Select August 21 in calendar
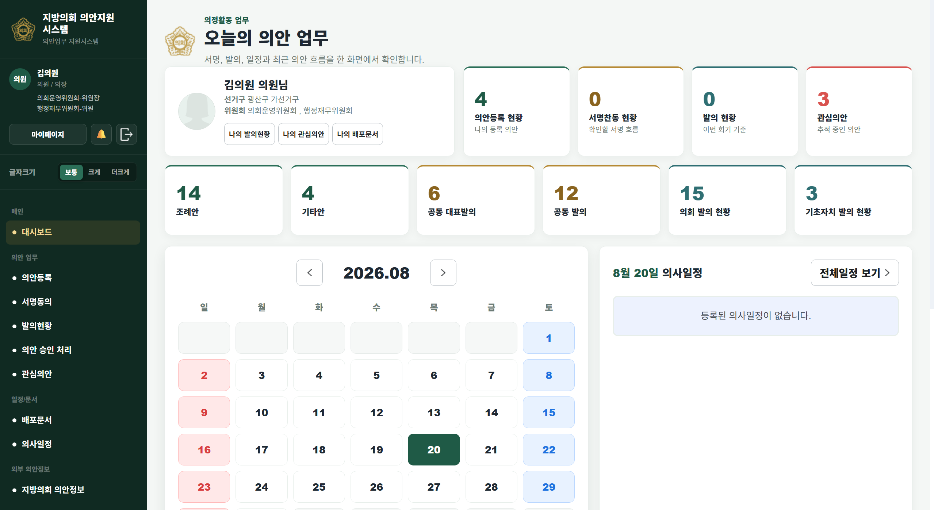The height and width of the screenshot is (510, 934). tap(491, 450)
